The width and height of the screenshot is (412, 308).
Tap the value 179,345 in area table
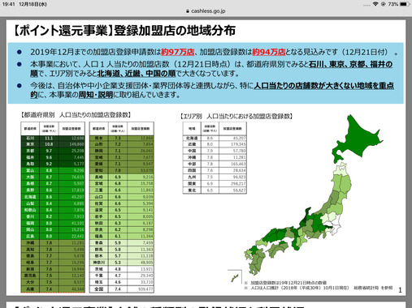238,144
